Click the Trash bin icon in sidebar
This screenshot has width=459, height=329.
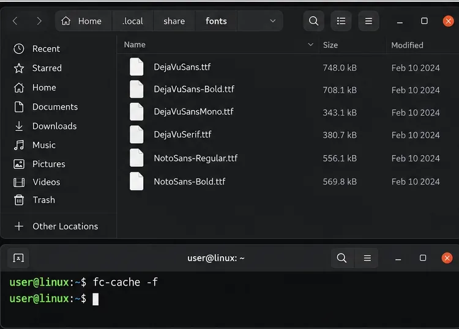(x=19, y=200)
